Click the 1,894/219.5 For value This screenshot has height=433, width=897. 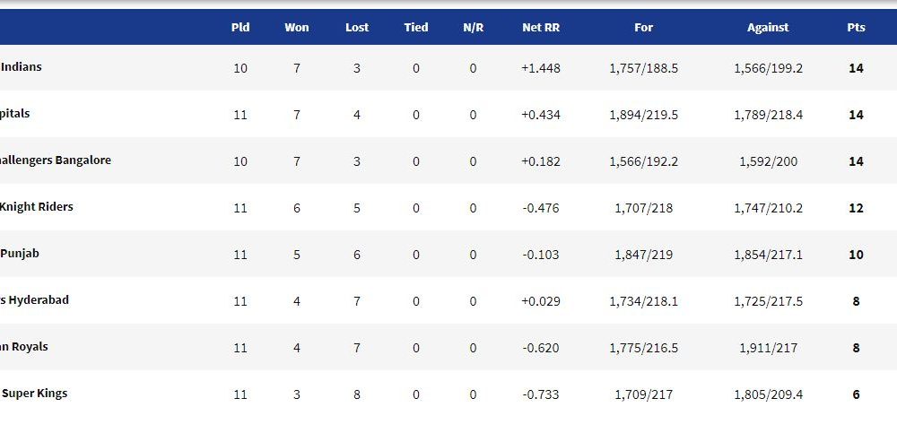pos(643,115)
